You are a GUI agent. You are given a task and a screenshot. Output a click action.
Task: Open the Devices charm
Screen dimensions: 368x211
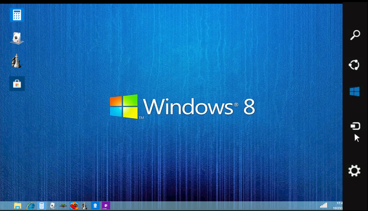(355, 126)
